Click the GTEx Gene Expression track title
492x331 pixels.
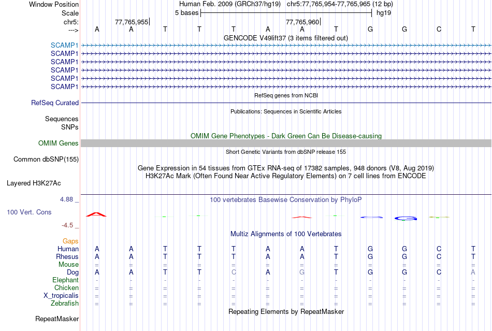286,168
